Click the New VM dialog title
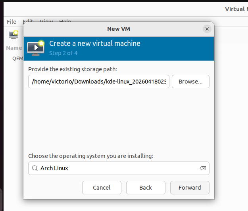248x211 pixels. 119,29
